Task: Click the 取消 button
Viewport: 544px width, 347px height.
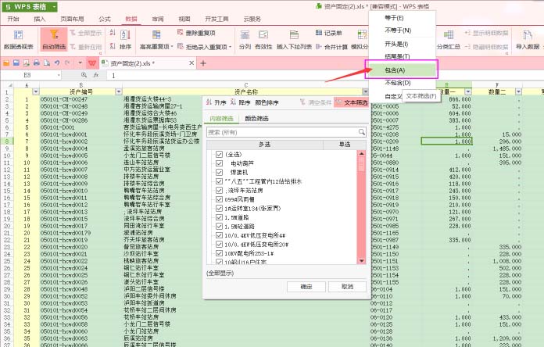Action: coord(341,287)
